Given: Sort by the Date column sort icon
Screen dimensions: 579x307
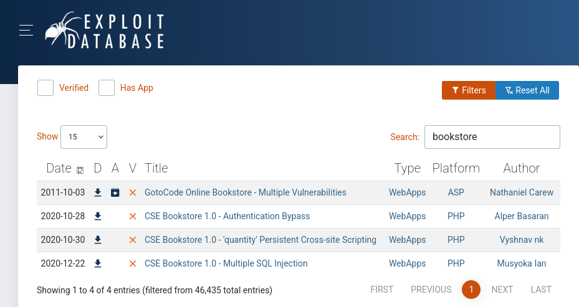Looking at the screenshot, I should pyautogui.click(x=80, y=170).
